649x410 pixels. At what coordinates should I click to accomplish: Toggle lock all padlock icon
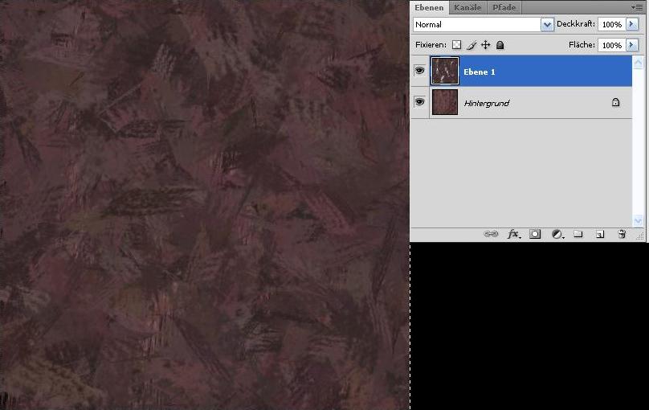(500, 45)
